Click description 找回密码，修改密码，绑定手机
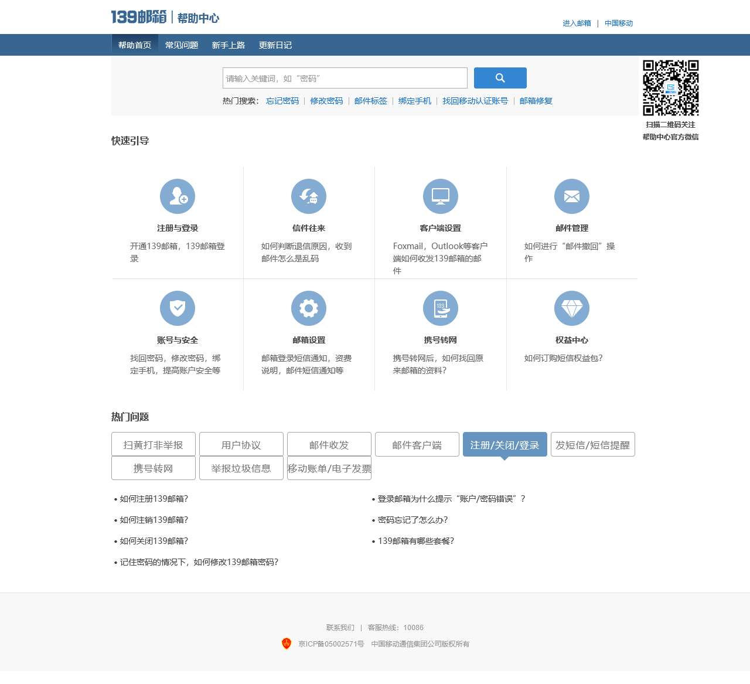The width and height of the screenshot is (750, 684). [175, 364]
